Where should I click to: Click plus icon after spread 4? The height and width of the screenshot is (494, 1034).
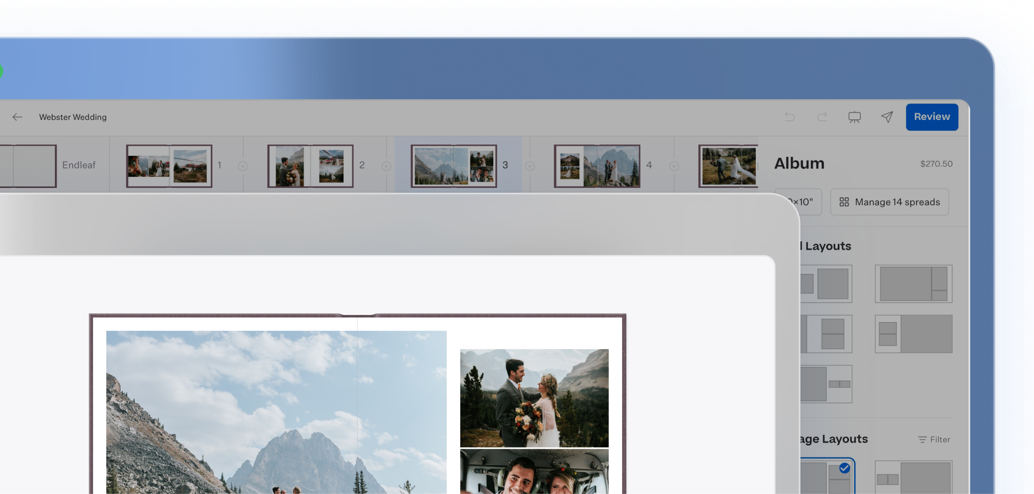tap(674, 166)
